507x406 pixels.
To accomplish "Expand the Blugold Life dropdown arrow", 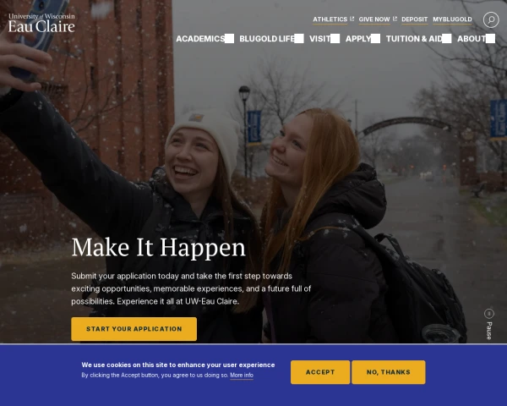I will [x=299, y=39].
